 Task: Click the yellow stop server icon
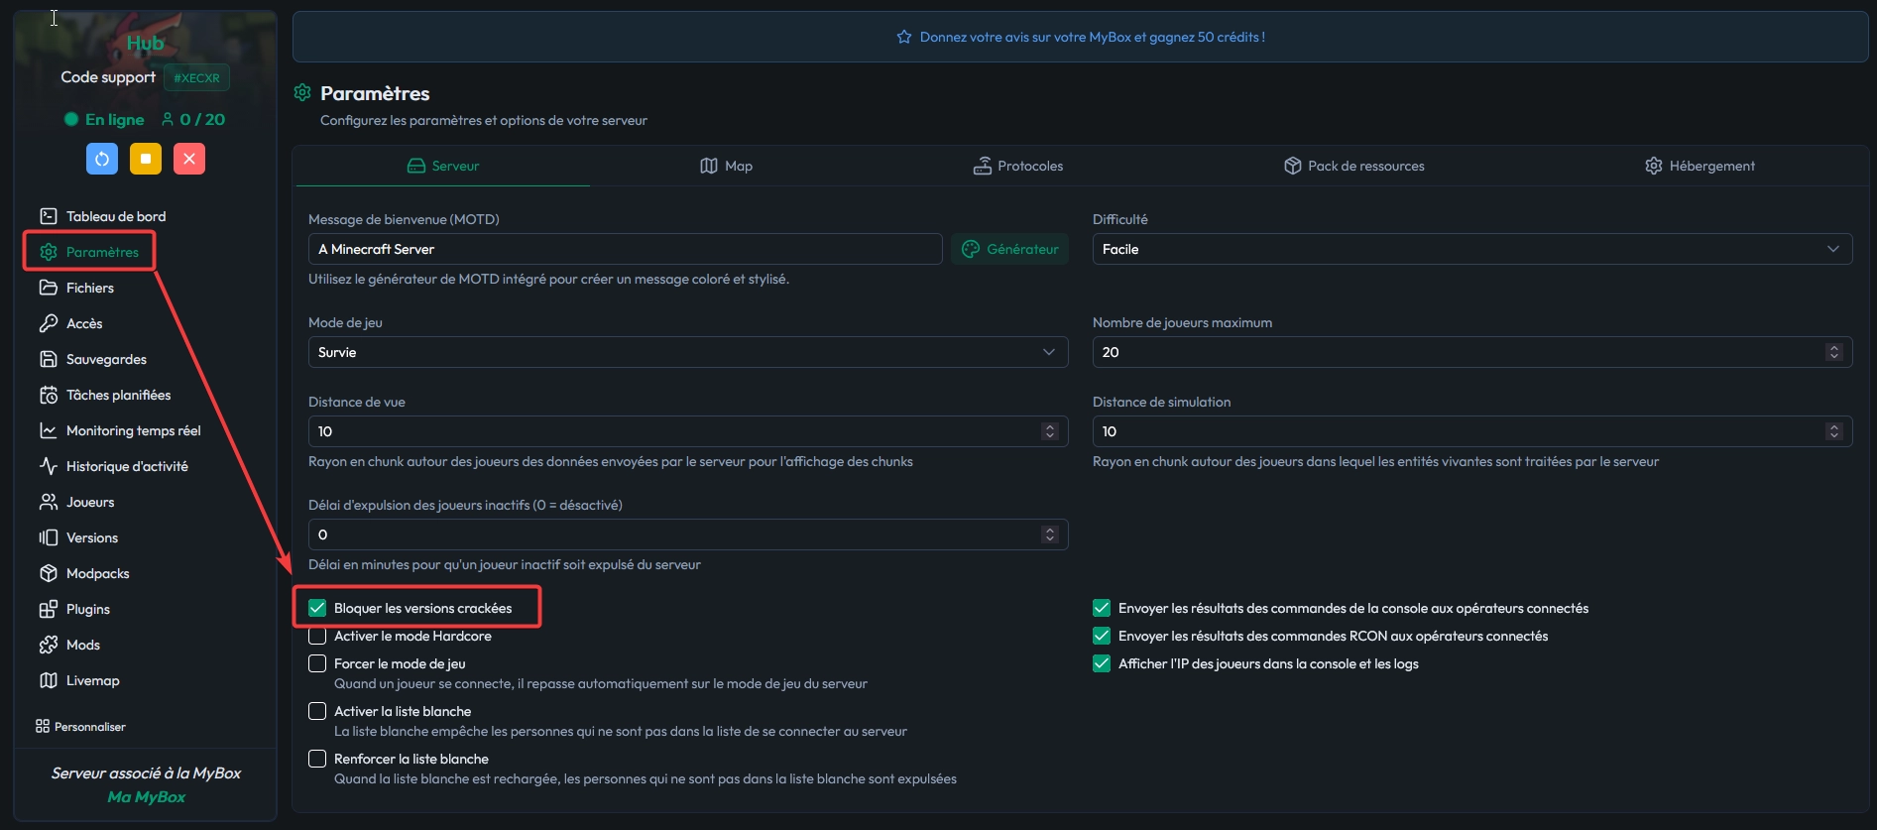[x=146, y=159]
